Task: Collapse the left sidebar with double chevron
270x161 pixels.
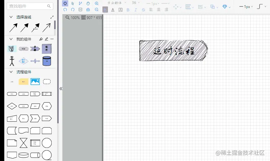Action: pos(61,89)
